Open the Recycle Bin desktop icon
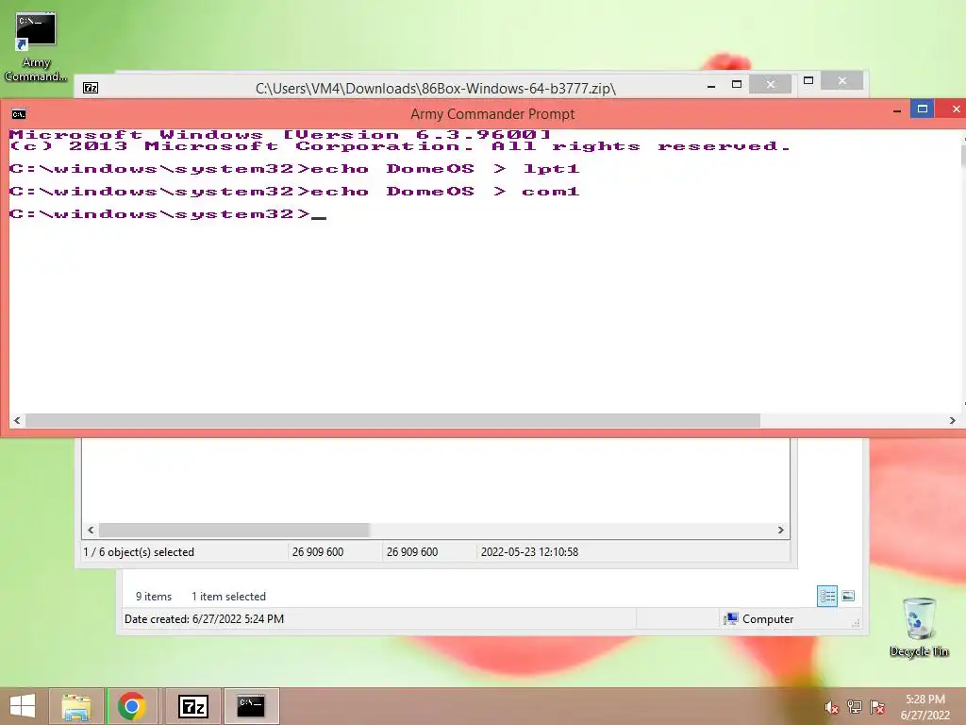 pos(919,627)
